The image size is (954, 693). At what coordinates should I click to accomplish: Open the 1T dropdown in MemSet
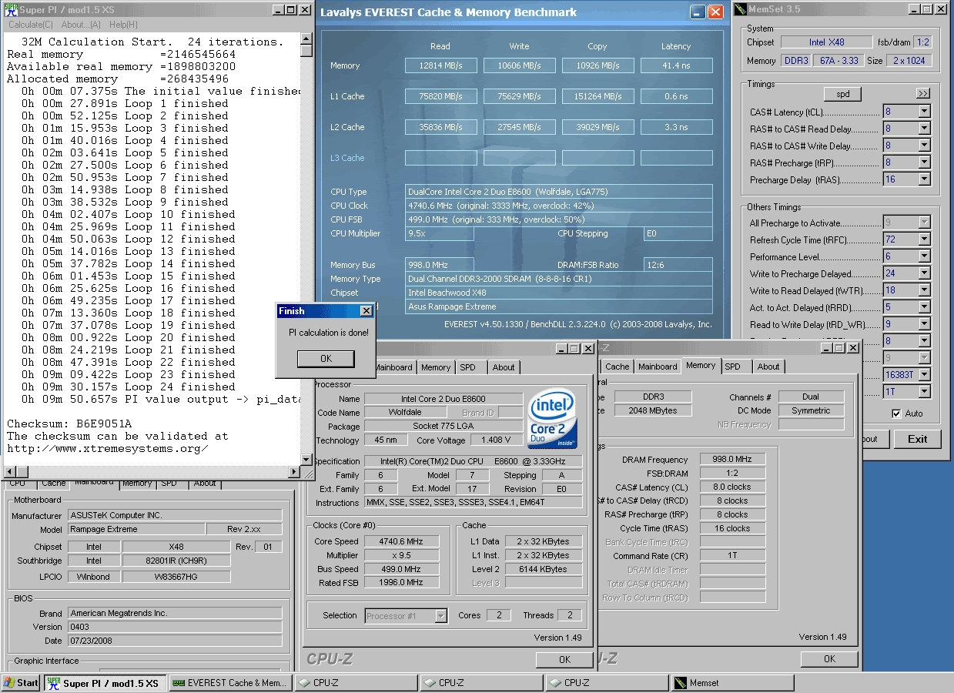[924, 392]
